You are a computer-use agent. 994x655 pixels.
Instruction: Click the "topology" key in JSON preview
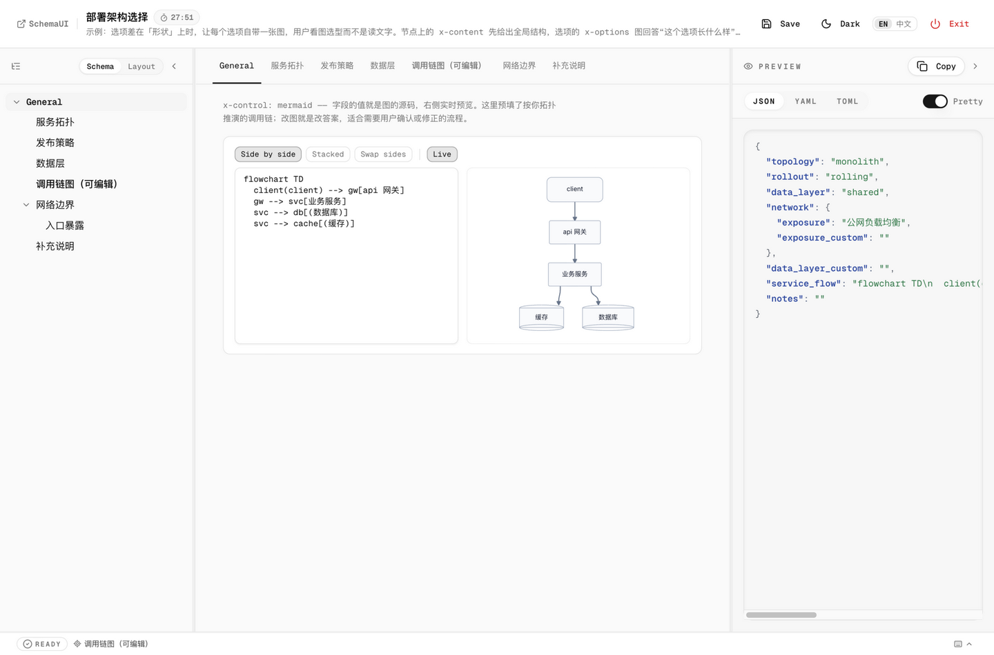792,161
